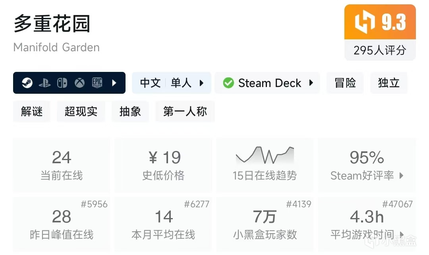Select the 独立 genre tag
Image resolution: width=429 pixels, height=255 pixels.
(388, 83)
